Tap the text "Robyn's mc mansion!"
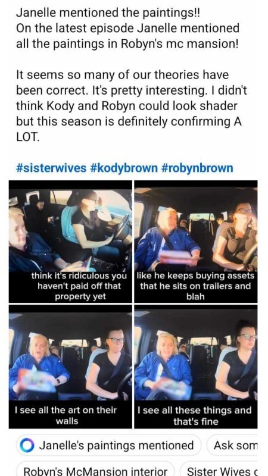Viewport: 268px width, 476px height. click(x=180, y=44)
